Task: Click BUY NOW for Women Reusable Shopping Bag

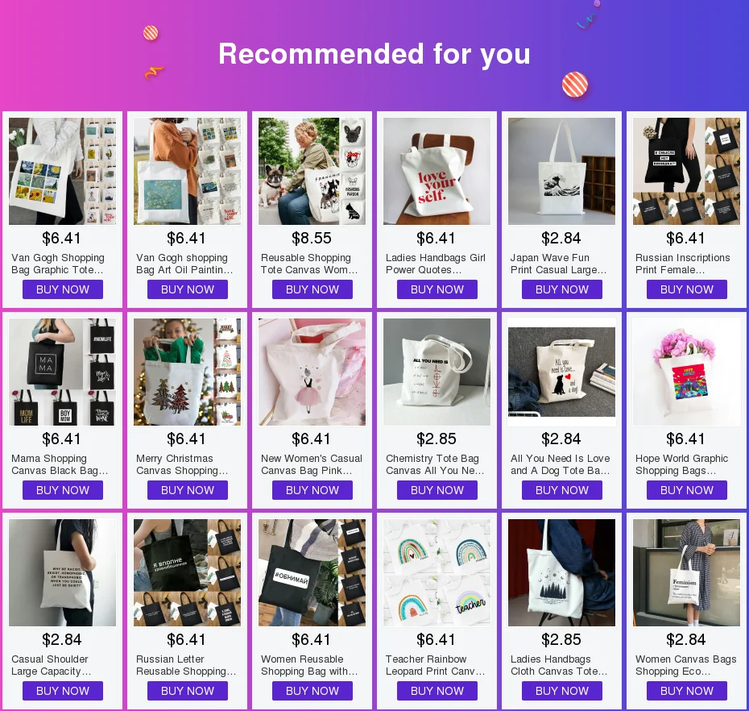Action: point(312,691)
